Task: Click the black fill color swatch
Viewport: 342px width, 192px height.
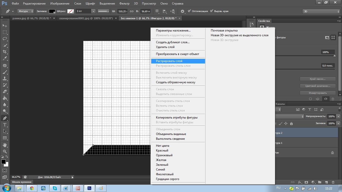Action: (x=52, y=11)
